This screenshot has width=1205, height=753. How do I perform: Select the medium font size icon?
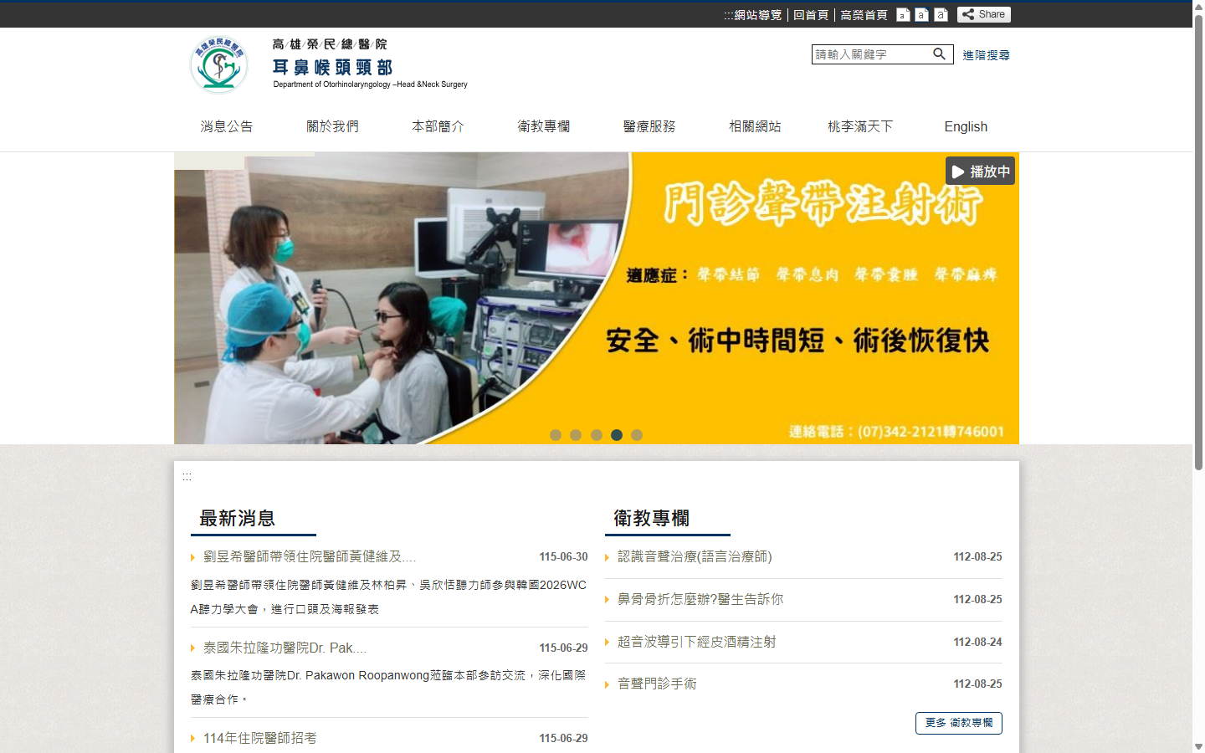921,15
